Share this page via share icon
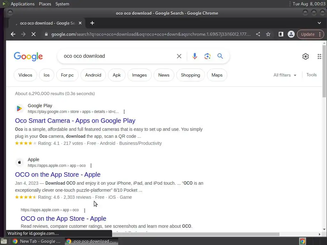327x245 pixels. point(258,34)
